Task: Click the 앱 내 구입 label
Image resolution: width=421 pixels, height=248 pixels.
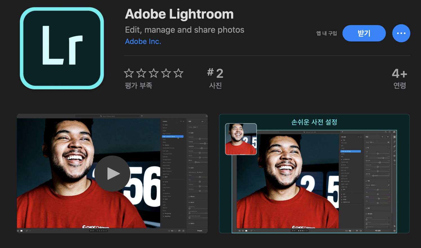Action: (326, 33)
